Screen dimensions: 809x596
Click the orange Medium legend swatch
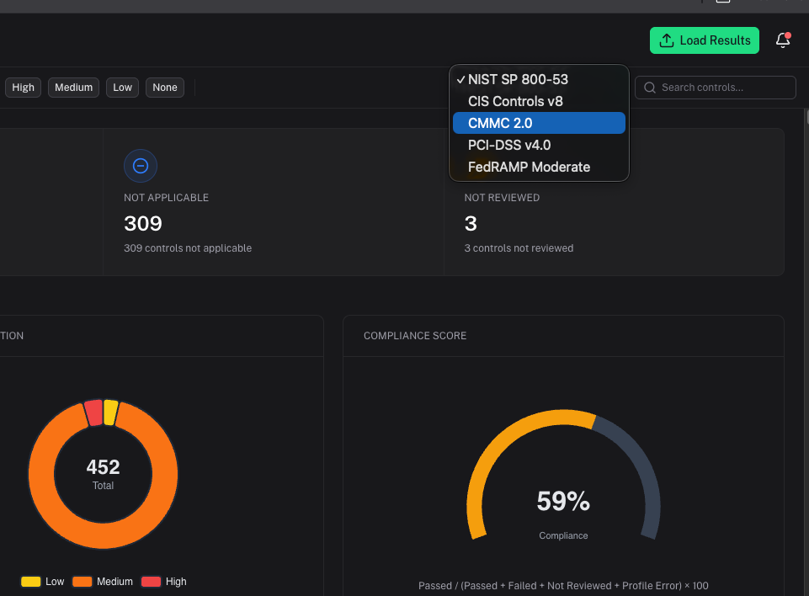pos(82,582)
